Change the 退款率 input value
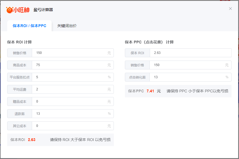The width and height of the screenshot is (239, 159). [69, 114]
